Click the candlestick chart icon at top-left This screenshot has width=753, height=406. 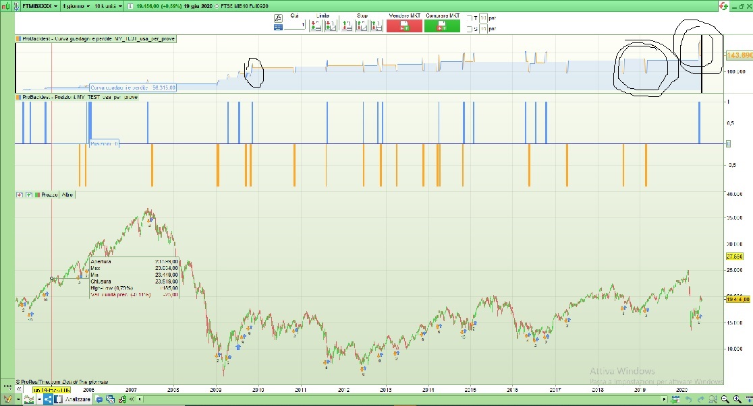6,6
